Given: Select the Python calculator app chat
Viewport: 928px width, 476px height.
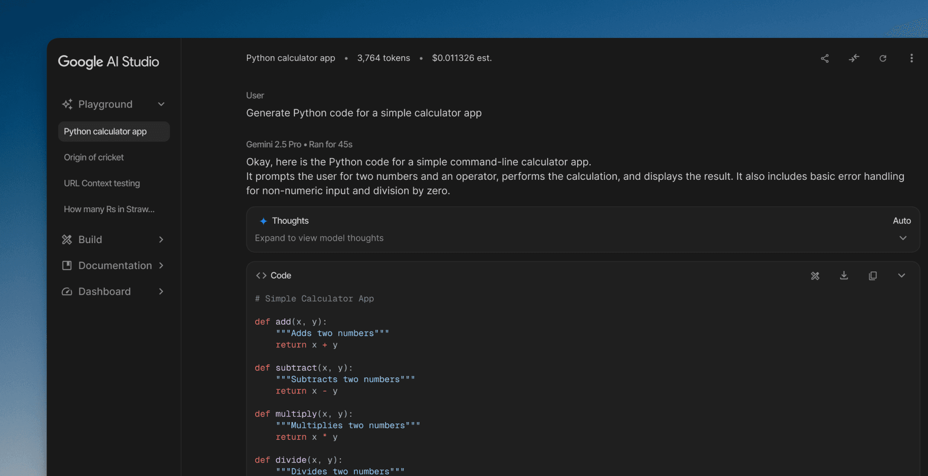Looking at the screenshot, I should (105, 131).
